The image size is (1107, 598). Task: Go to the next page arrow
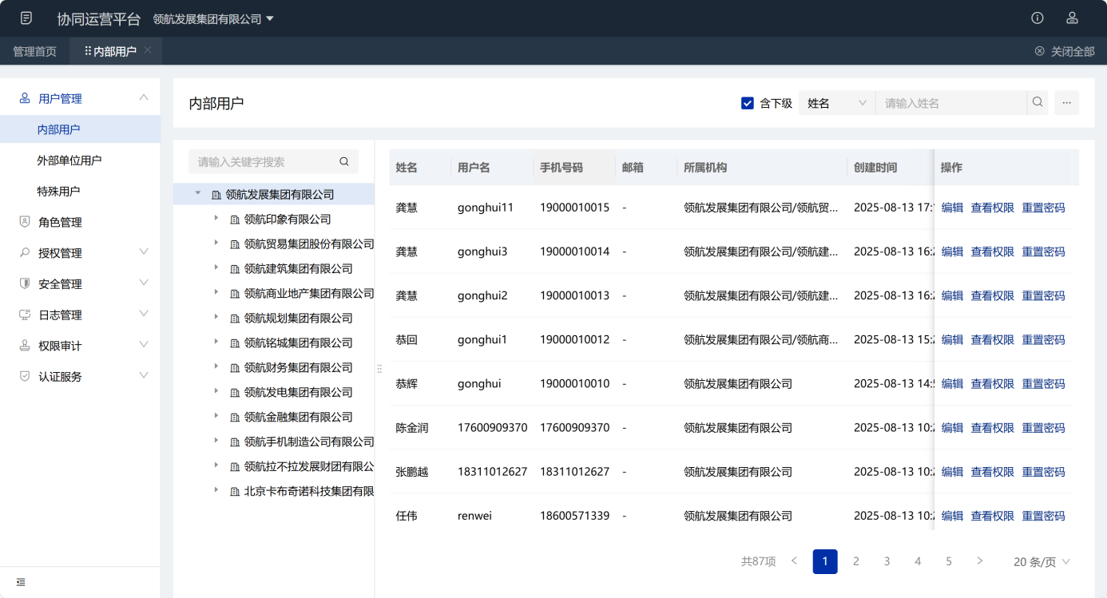[x=980, y=561]
